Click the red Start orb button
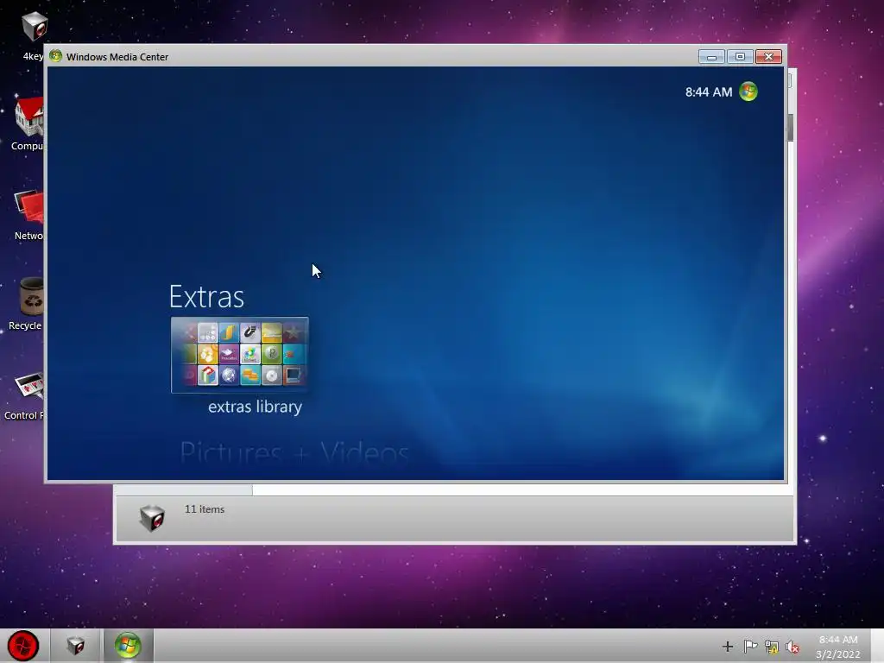The image size is (884, 663). (23, 646)
